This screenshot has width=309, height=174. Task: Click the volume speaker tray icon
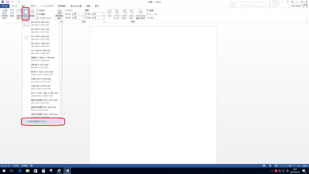[x=284, y=171]
